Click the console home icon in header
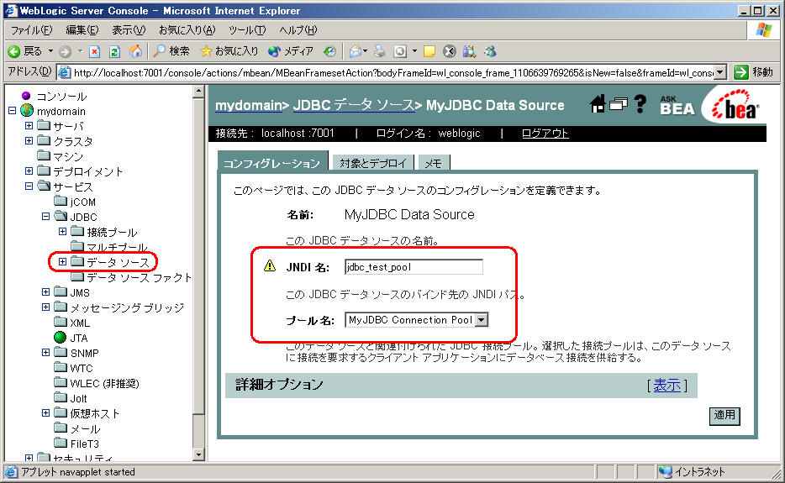 click(x=598, y=104)
